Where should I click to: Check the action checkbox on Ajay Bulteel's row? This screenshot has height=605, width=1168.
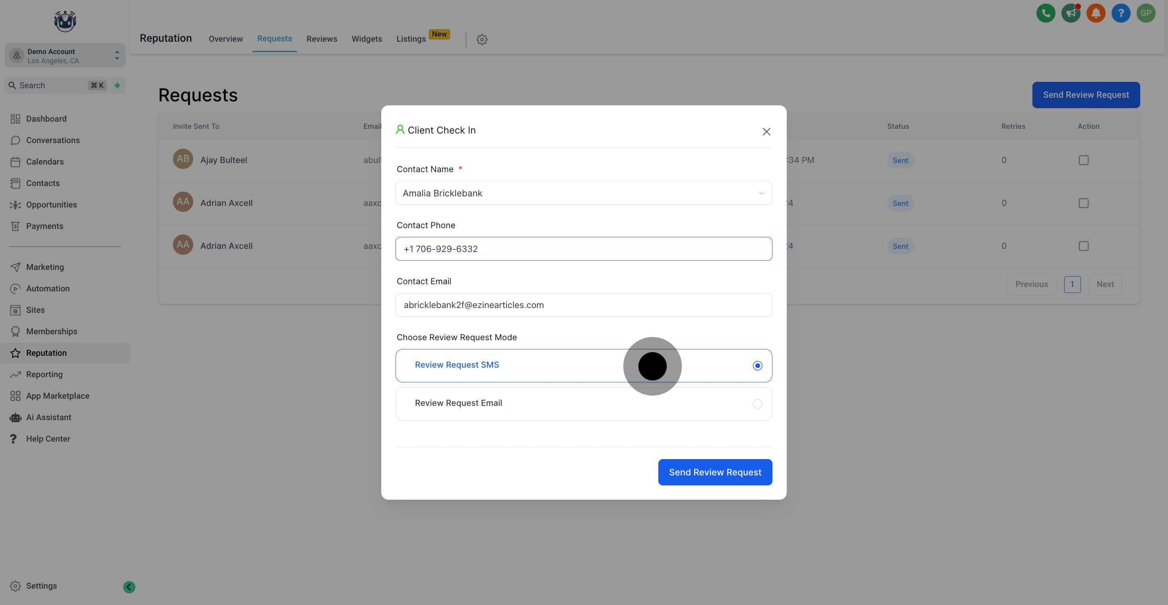tap(1084, 160)
